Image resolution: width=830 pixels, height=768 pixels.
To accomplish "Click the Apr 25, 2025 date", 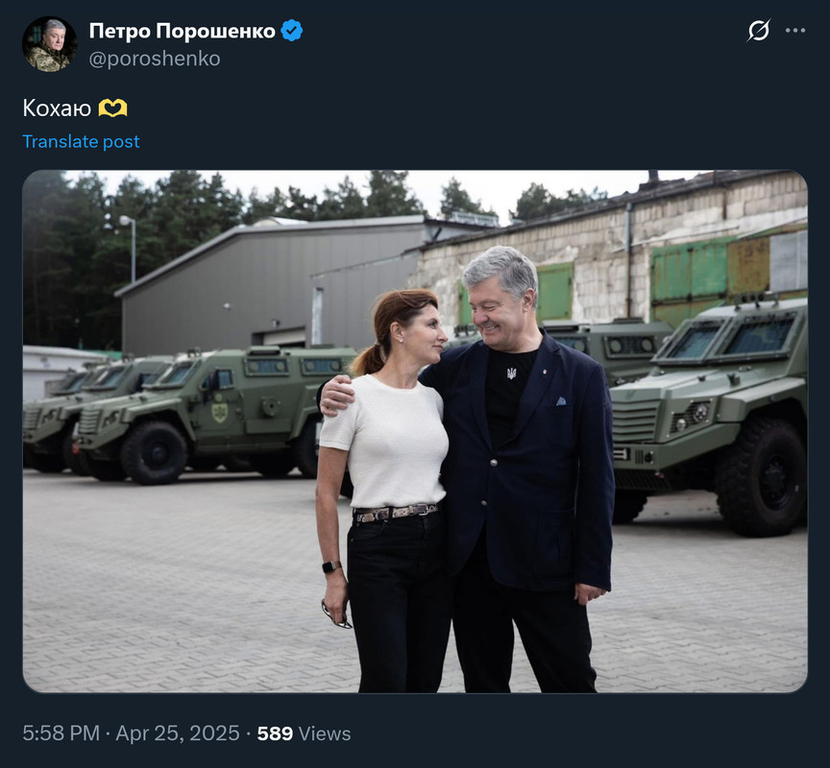I will pos(178,733).
